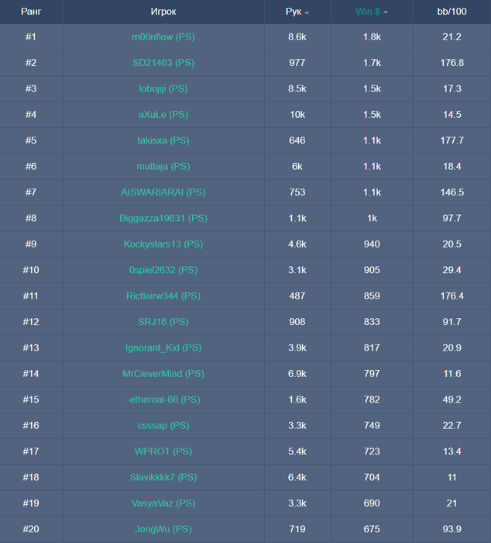This screenshot has width=491, height=543.
Task: Sort the table by Win $ column
Action: 367,12
